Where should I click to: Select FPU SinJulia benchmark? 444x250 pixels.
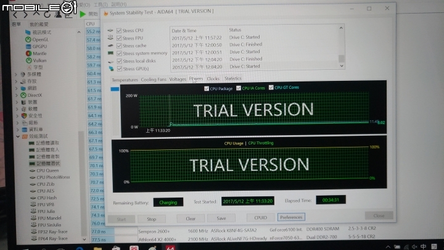49,225
